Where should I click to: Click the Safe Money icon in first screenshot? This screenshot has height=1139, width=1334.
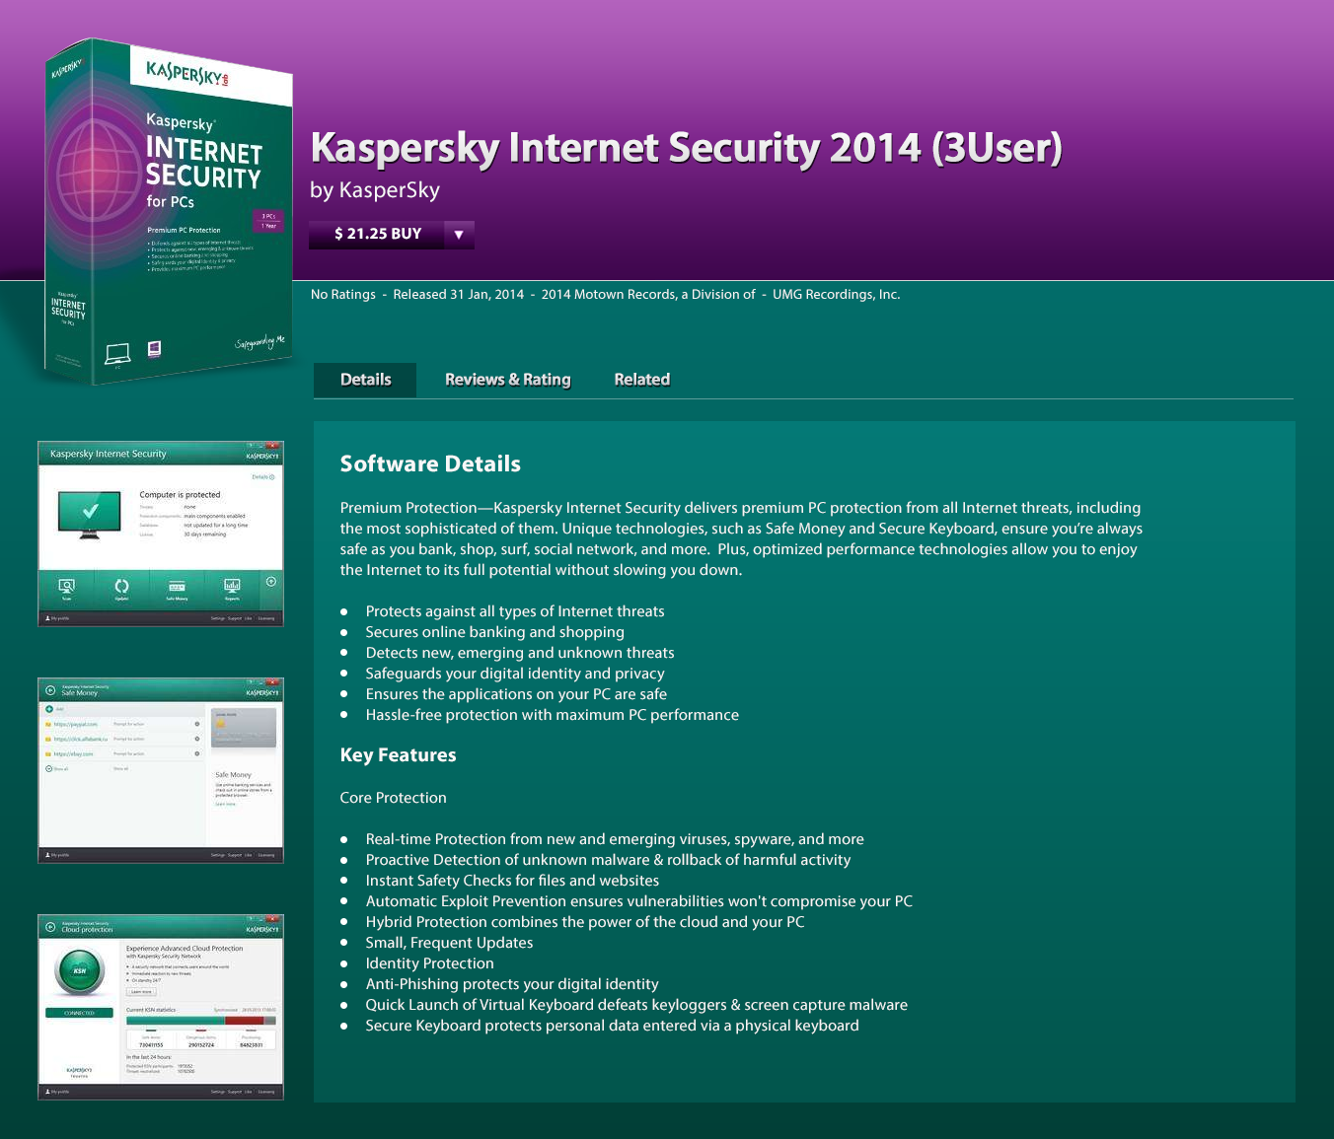pyautogui.click(x=177, y=589)
